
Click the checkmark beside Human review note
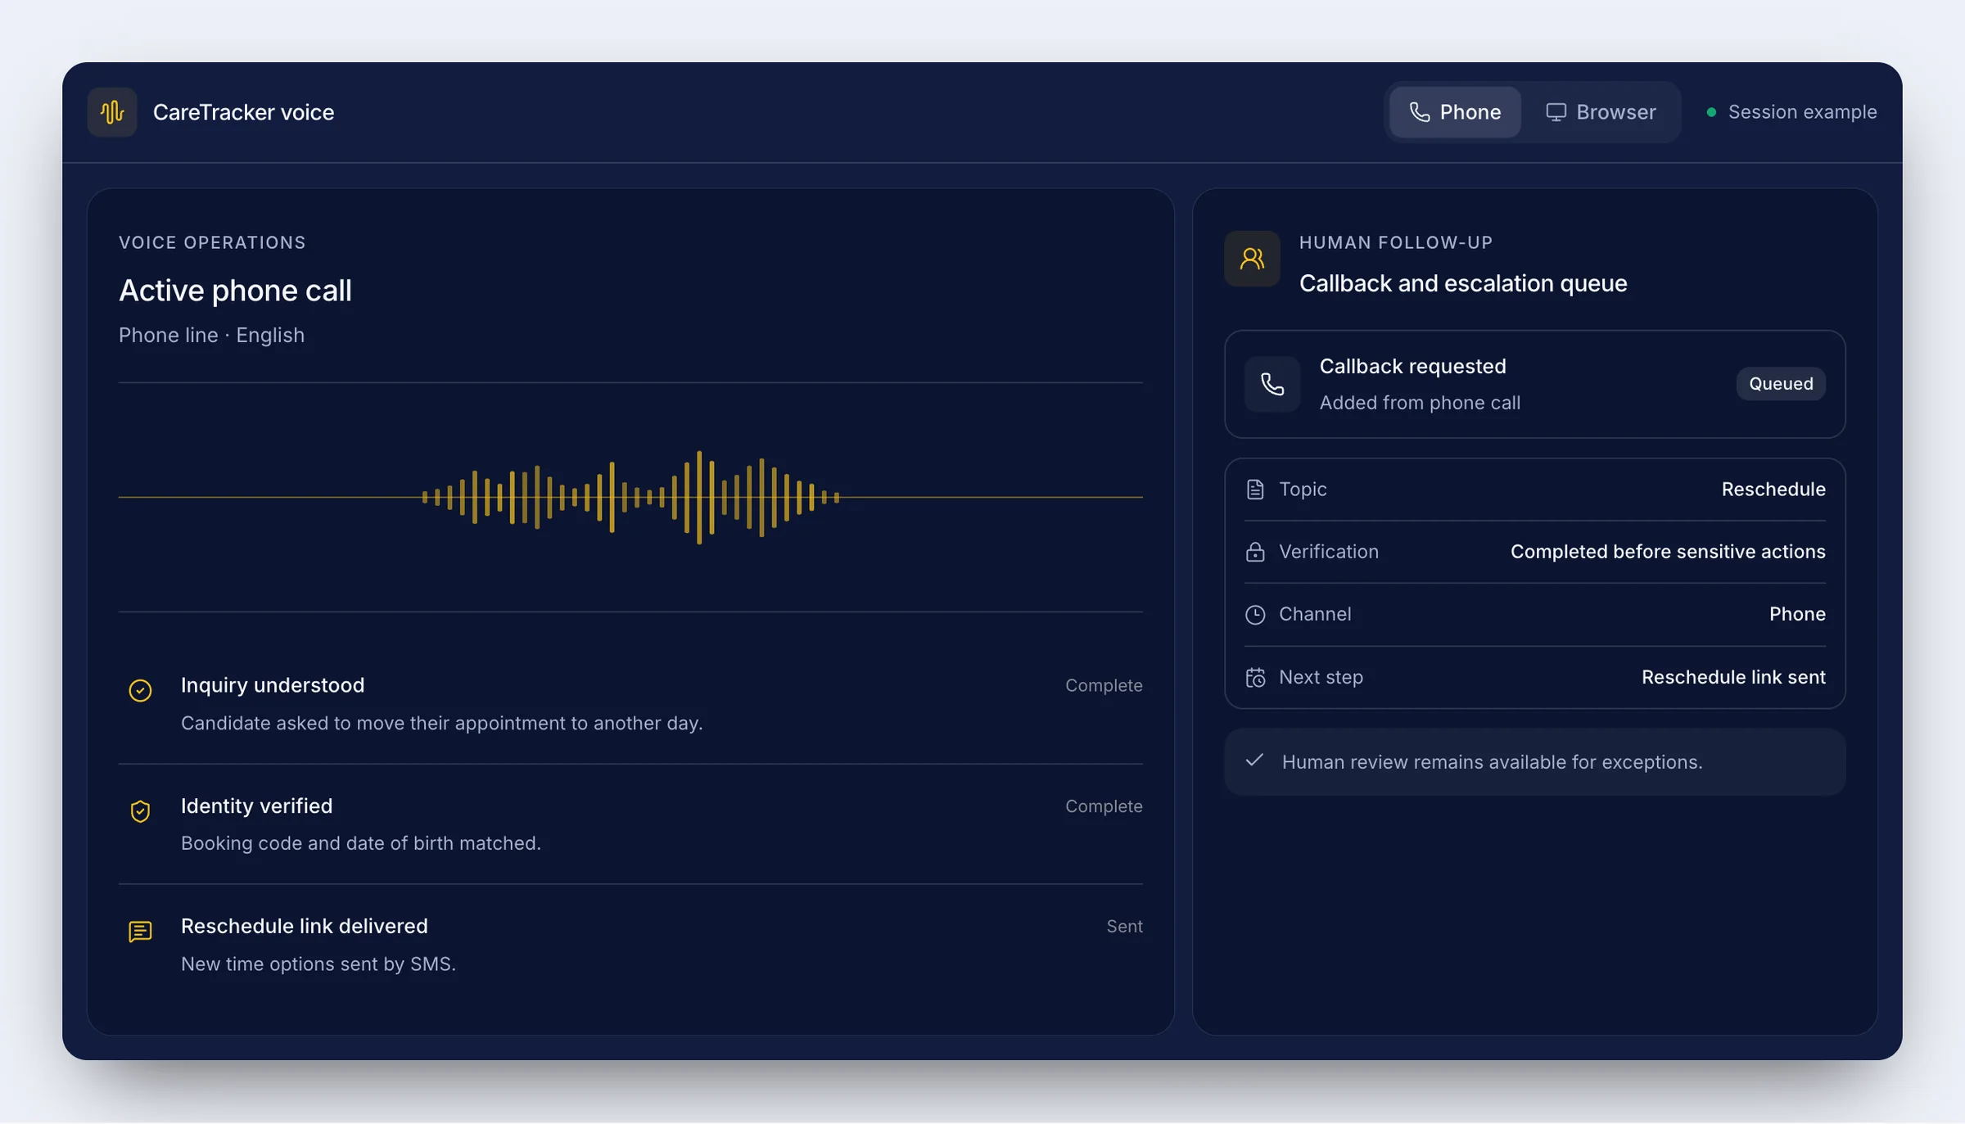(1254, 761)
